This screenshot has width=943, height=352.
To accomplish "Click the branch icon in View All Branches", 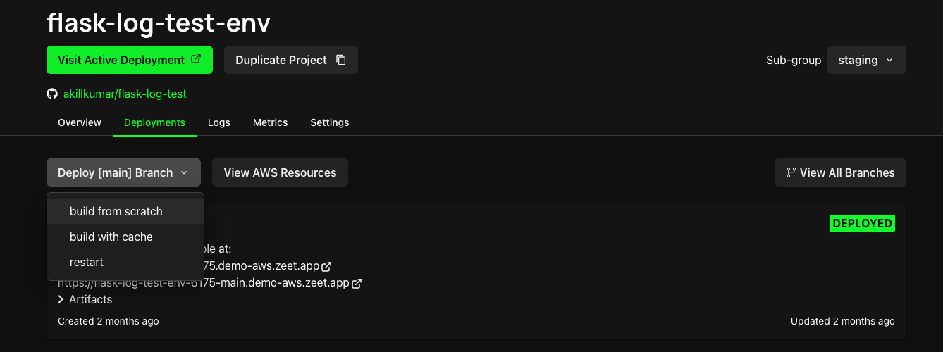I will [x=791, y=172].
